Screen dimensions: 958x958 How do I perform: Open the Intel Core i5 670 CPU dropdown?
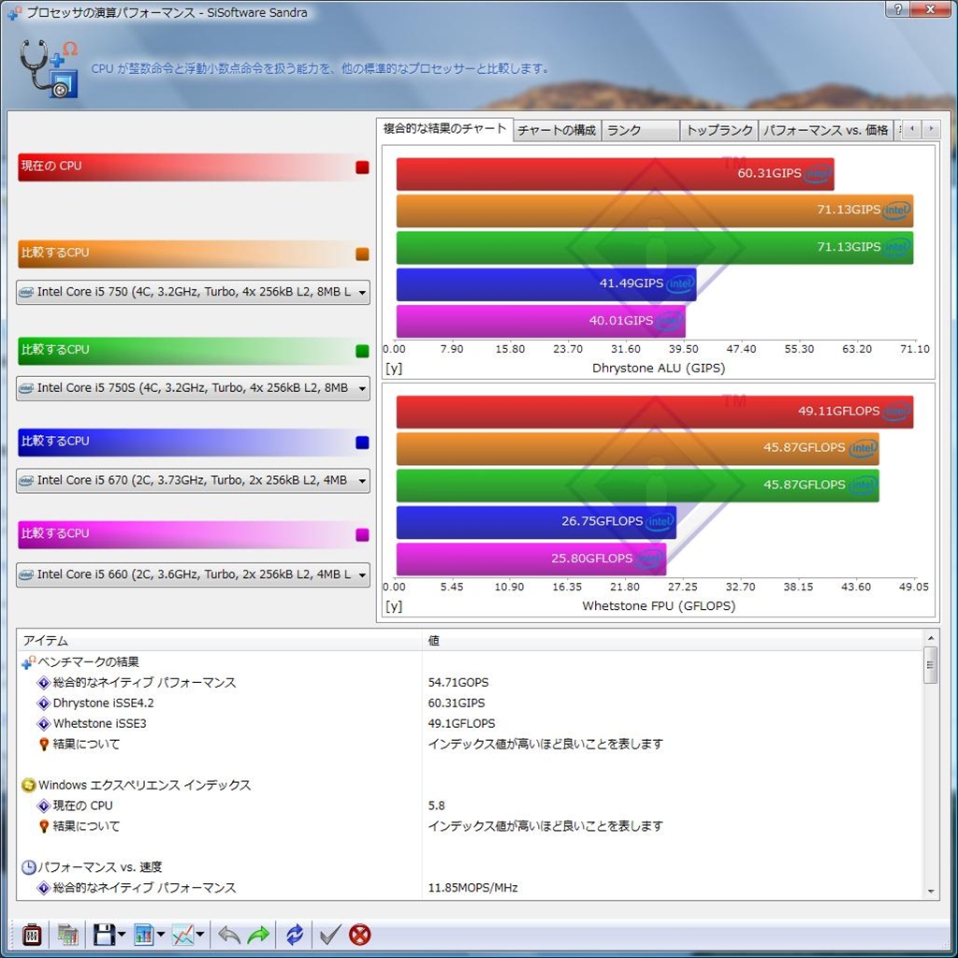pos(193,480)
